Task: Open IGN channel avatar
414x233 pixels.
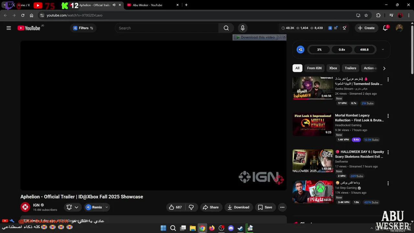Action: pos(25,207)
